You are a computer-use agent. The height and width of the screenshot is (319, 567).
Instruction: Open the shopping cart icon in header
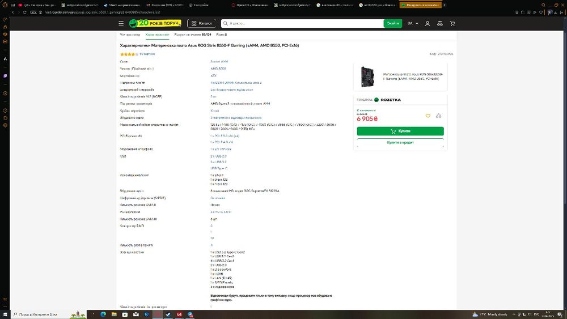point(452,23)
